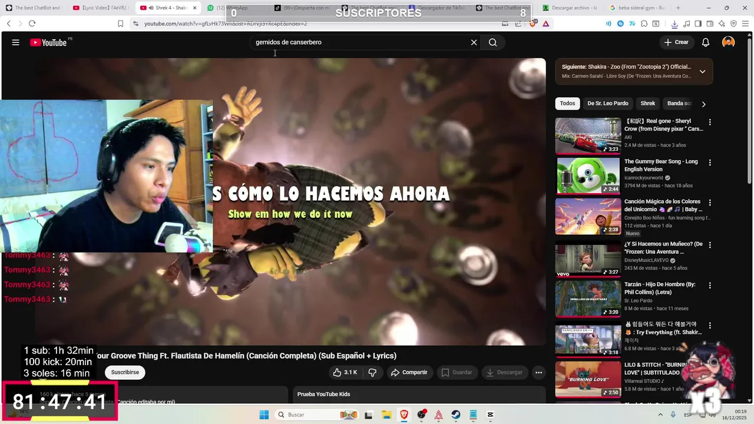
Task: Open Real gone - Sheryl Crow thumbnail
Action: 588,136
